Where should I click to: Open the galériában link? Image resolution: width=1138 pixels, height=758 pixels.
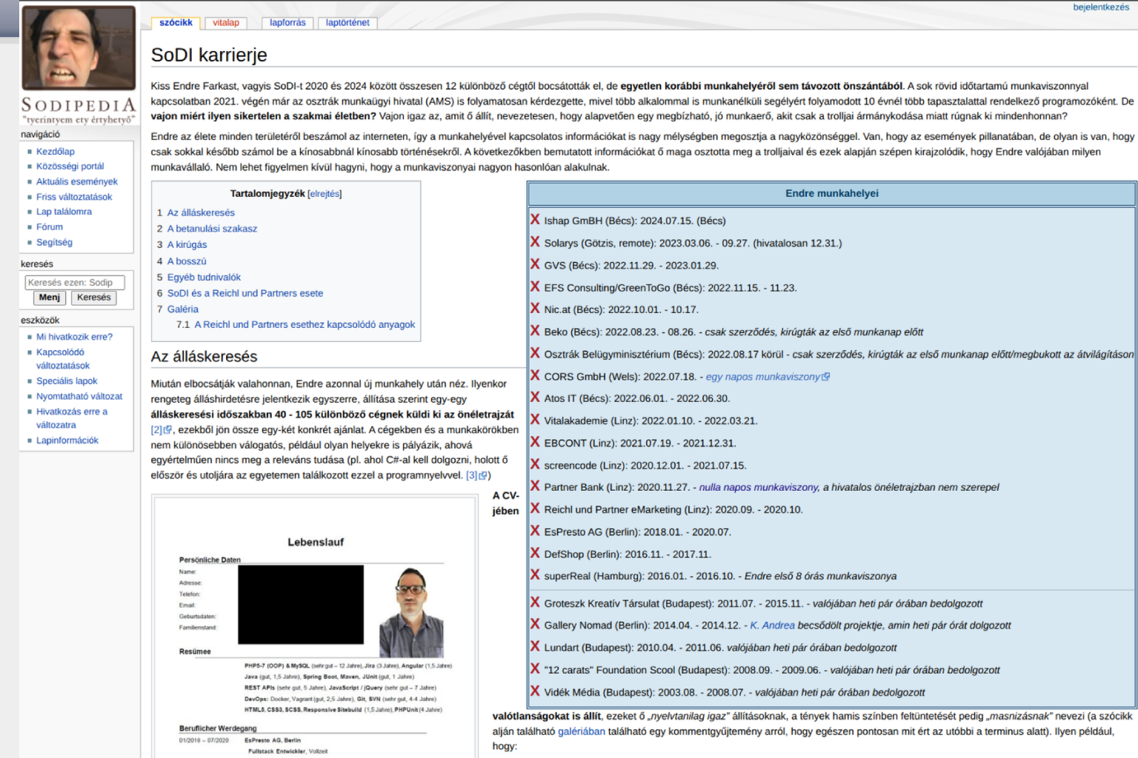tap(582, 731)
